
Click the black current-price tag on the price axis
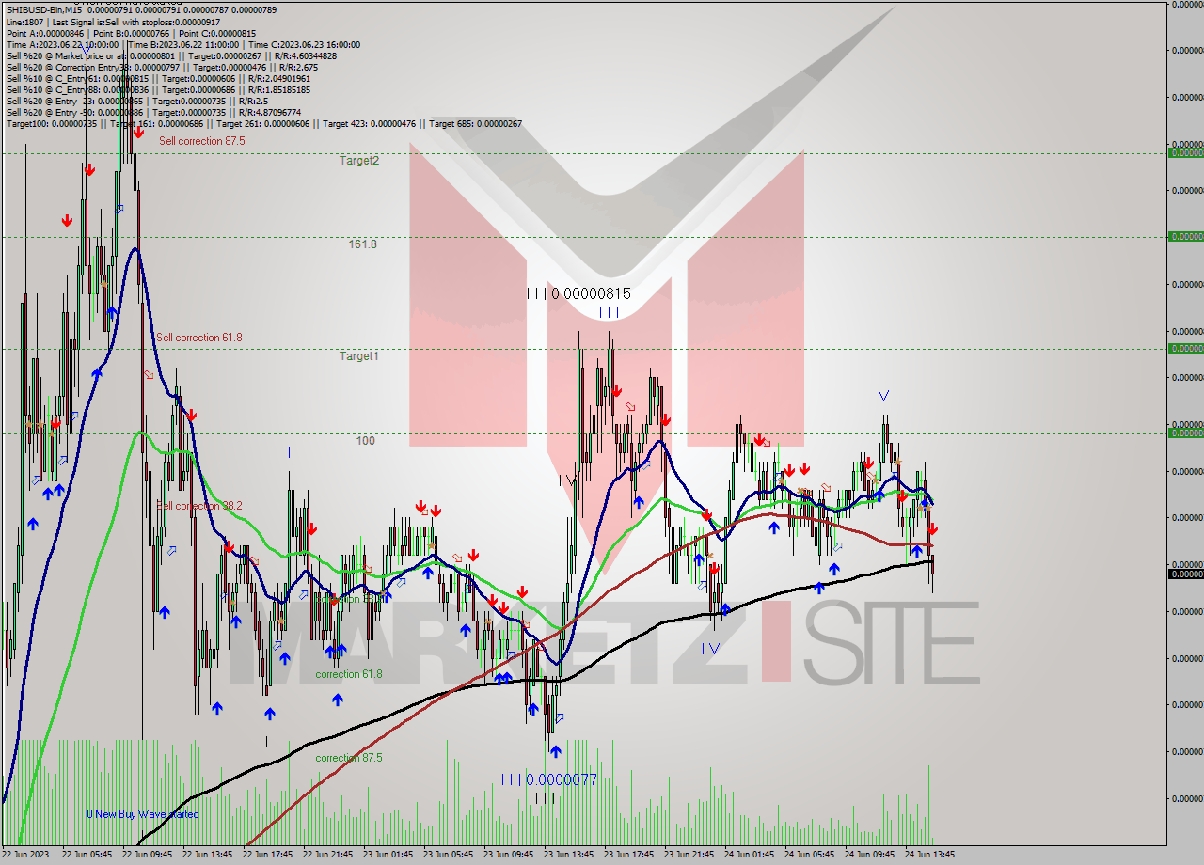(1185, 574)
